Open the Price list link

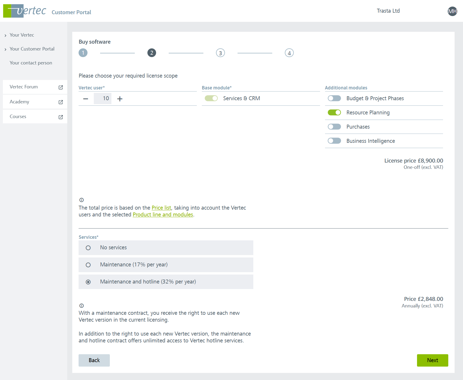[x=161, y=208]
